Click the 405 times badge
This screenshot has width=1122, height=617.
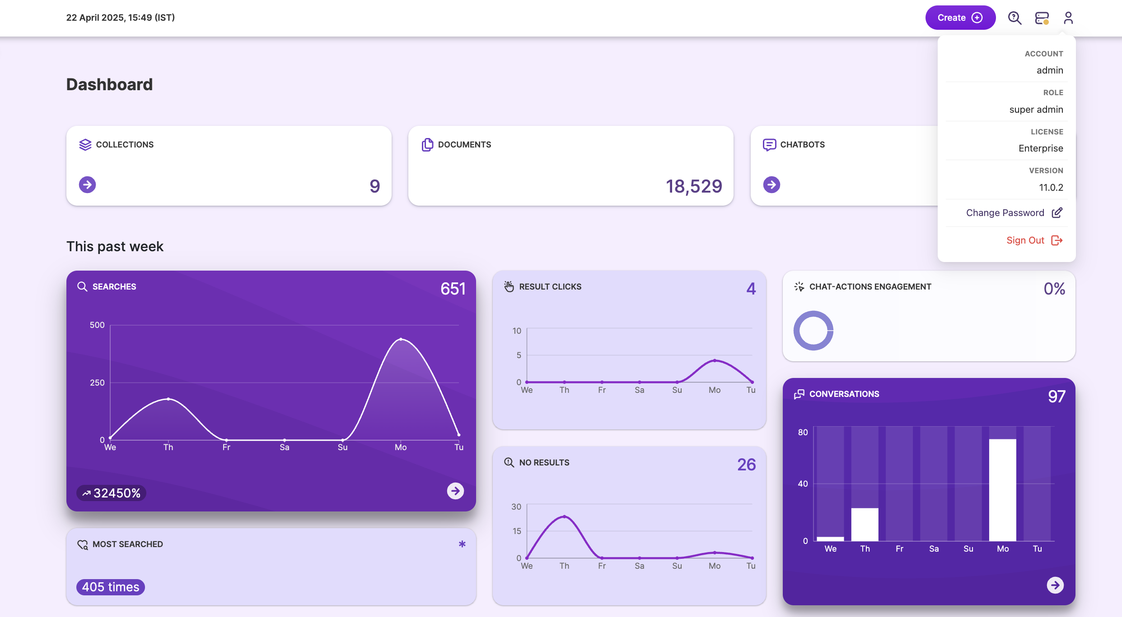(x=111, y=587)
